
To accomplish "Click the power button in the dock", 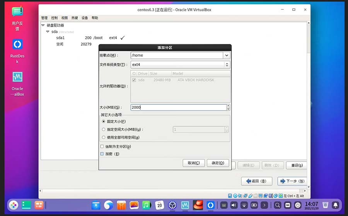I will tap(299, 205).
